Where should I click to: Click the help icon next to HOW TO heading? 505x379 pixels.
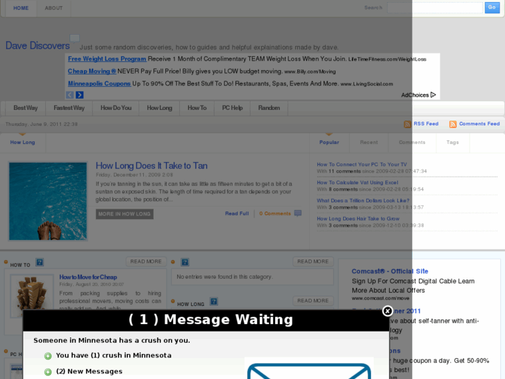point(40,262)
